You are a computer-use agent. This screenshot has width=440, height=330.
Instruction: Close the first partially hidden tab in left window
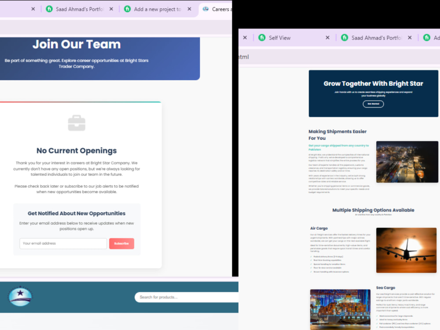click(33, 9)
